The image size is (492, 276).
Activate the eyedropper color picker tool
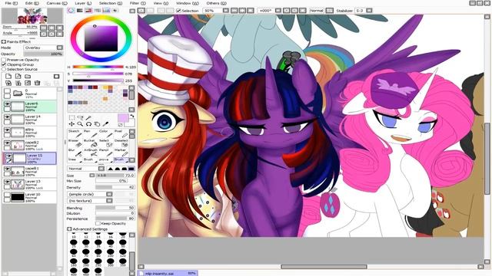point(106,124)
